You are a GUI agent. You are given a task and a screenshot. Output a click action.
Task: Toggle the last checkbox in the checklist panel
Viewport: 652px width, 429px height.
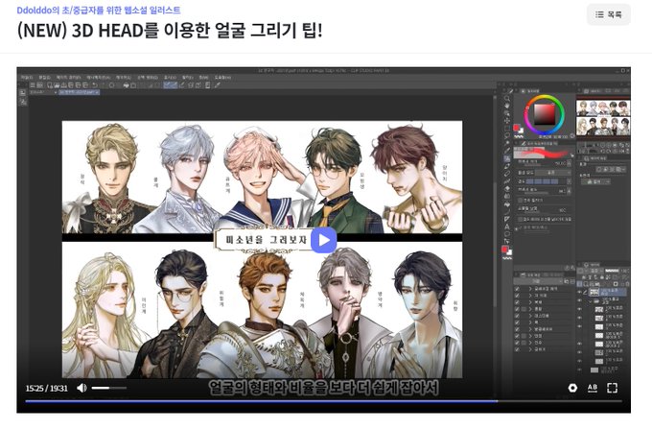[x=517, y=349]
